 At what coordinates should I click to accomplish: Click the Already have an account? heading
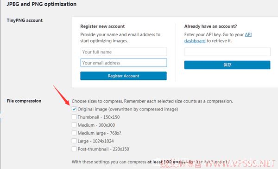click(211, 26)
